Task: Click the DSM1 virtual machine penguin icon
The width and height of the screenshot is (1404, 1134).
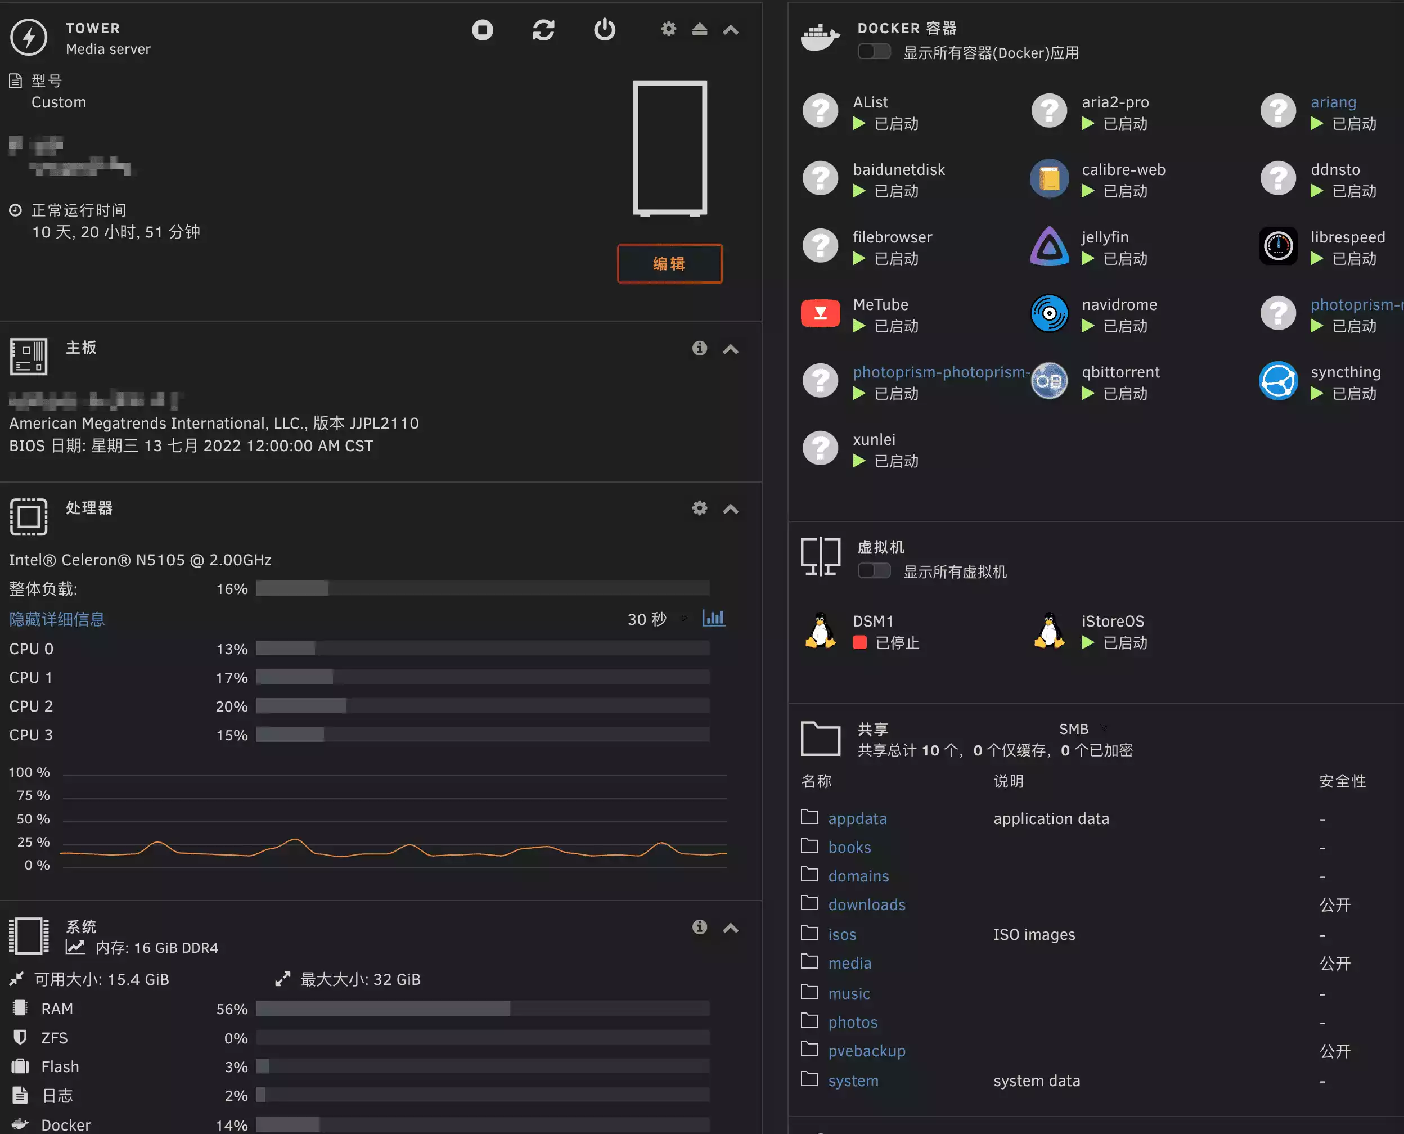Action: coord(820,631)
